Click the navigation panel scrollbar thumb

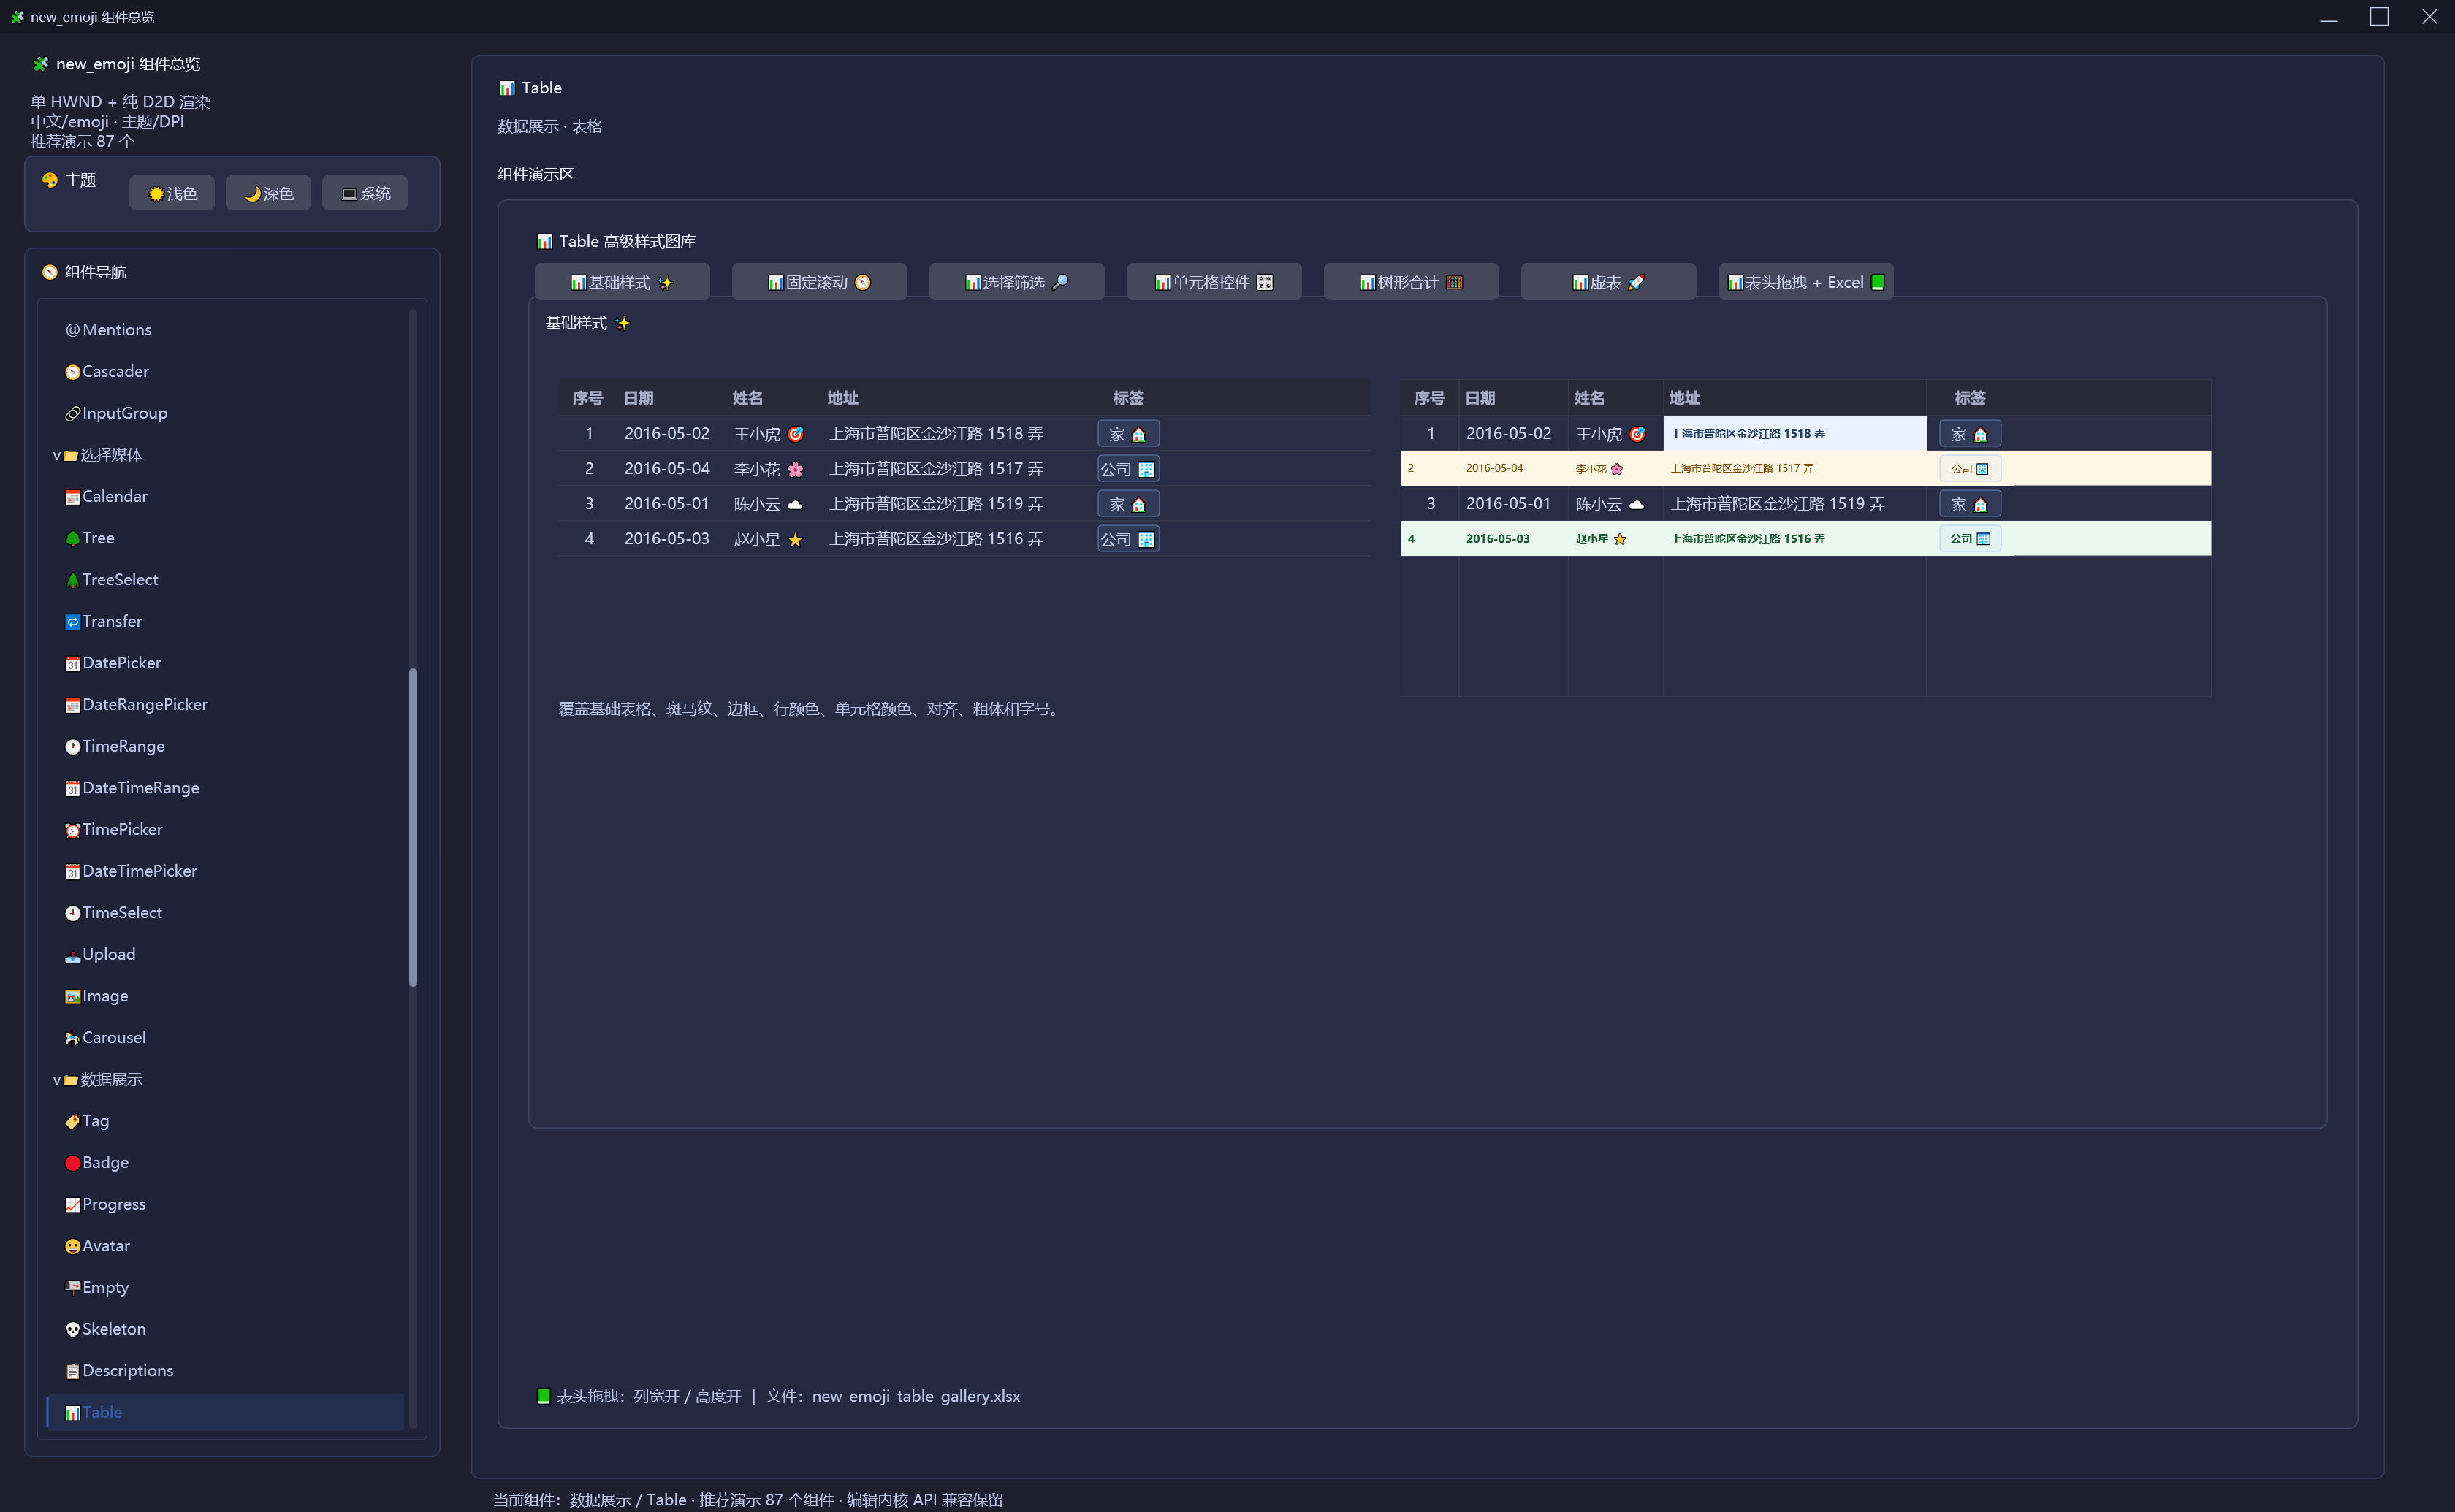pos(413,827)
